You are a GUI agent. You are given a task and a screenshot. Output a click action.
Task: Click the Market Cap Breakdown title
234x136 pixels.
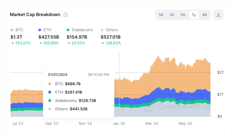pyautogui.click(x=34, y=15)
